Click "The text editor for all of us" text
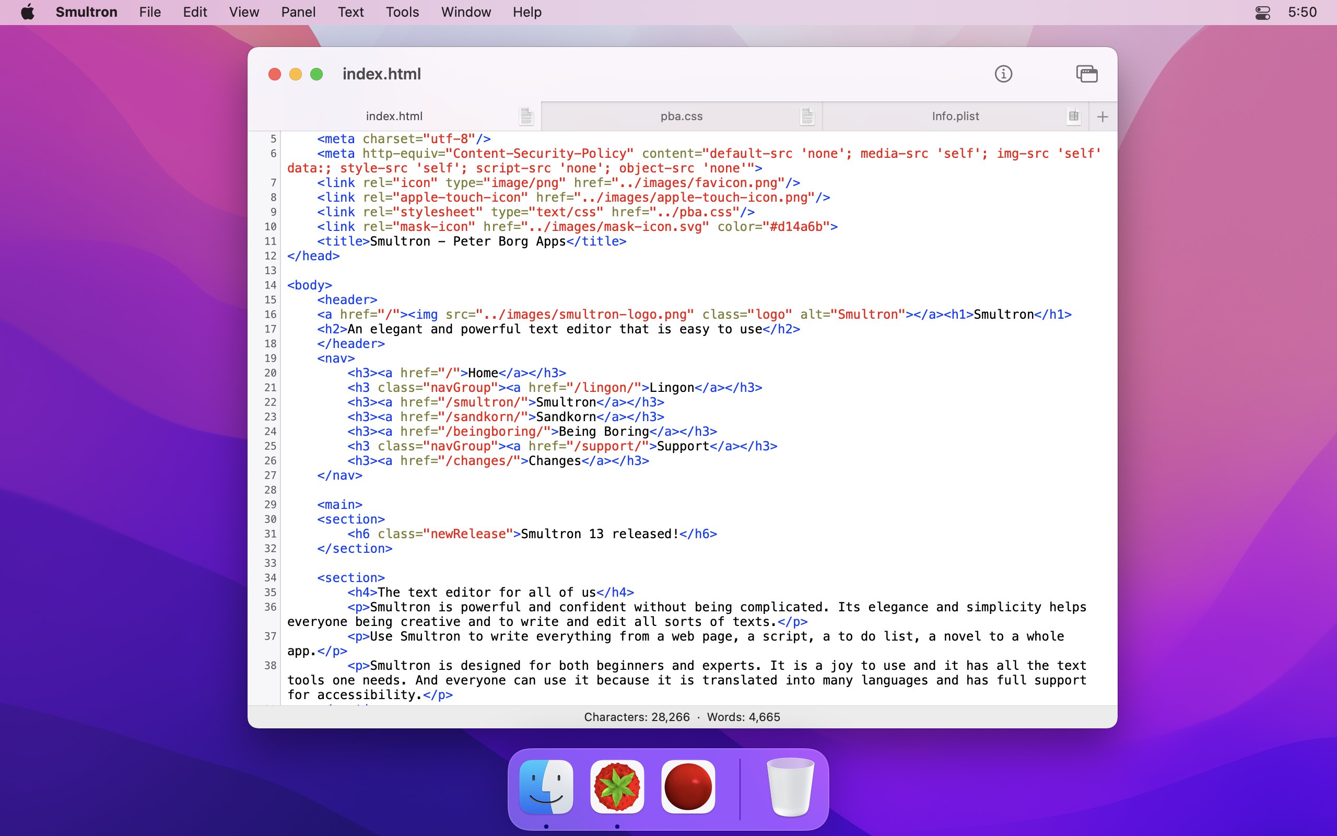 click(487, 593)
